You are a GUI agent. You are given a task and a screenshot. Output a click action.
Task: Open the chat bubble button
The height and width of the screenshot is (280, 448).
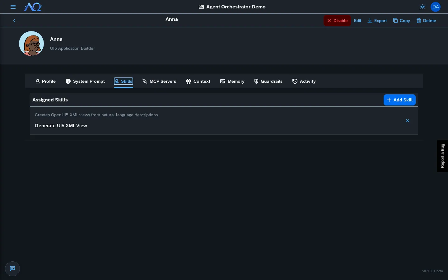pos(12,269)
